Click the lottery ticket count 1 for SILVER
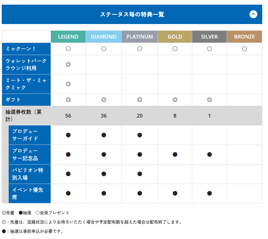This screenshot has width=268, height=239. (209, 116)
